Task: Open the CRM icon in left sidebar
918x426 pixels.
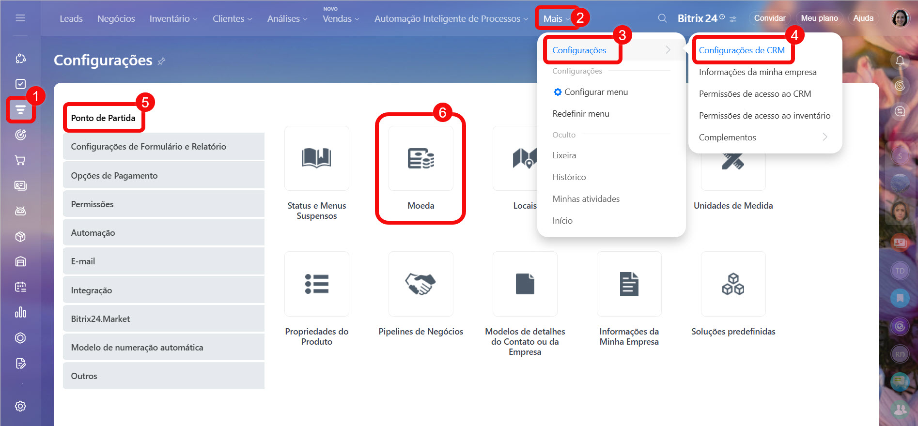Action: pyautogui.click(x=20, y=109)
